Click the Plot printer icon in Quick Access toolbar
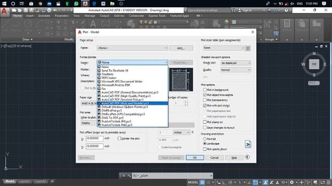This screenshot has height=186, width=332. coord(49,10)
